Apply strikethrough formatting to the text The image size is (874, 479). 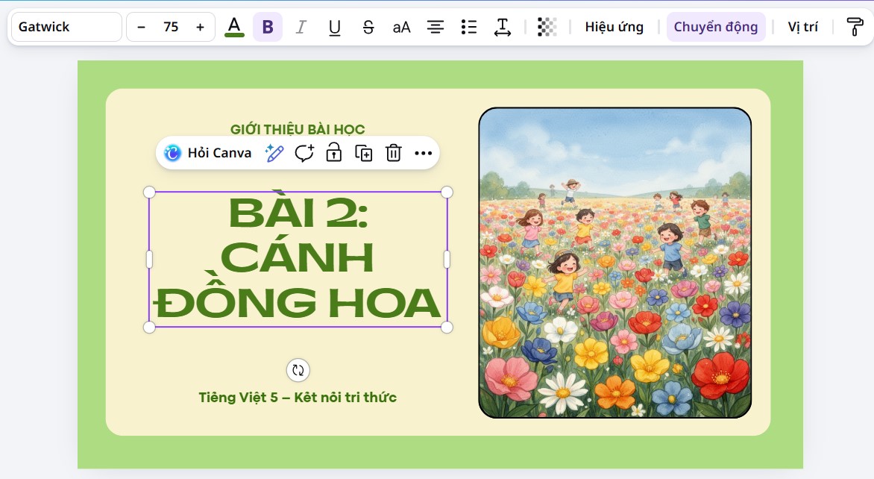click(368, 27)
